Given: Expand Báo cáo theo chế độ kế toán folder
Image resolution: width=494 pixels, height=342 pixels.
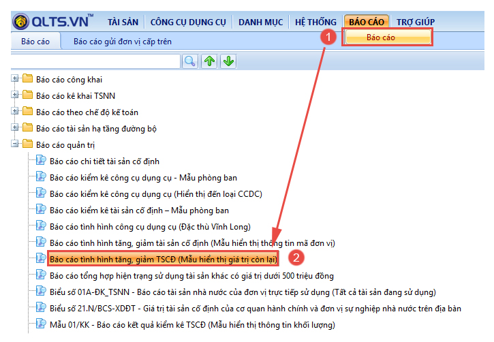Looking at the screenshot, I should pos(14,111).
